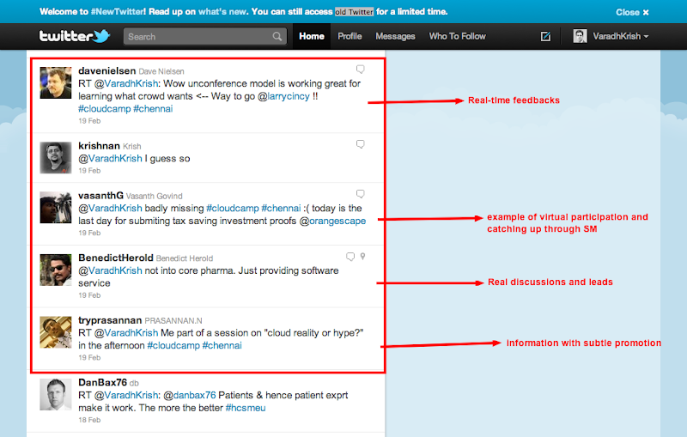Click reply bubble icon on BenedictHerold tweet
The height and width of the screenshot is (437, 687).
(350, 257)
